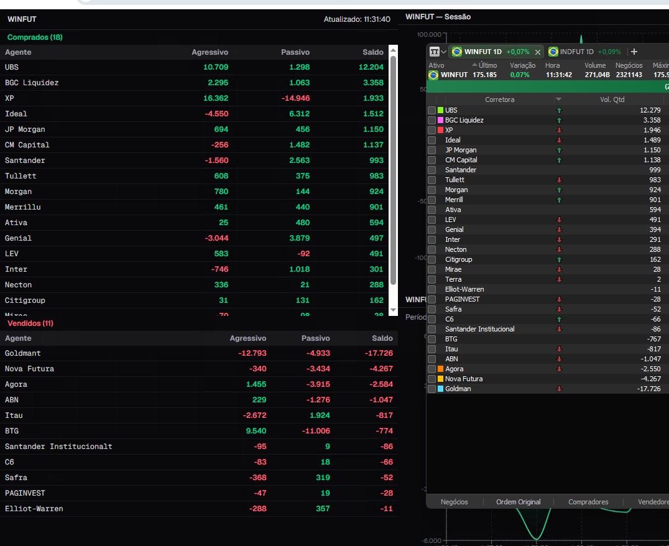This screenshot has height=546, width=669.
Task: Tick the Nova Futura broker checkbox
Action: (x=431, y=379)
